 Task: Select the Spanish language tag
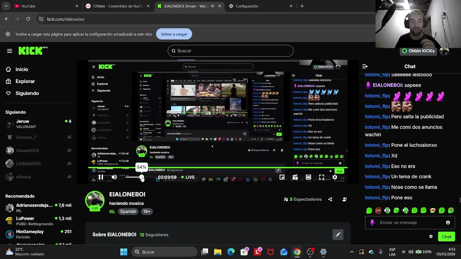128,212
